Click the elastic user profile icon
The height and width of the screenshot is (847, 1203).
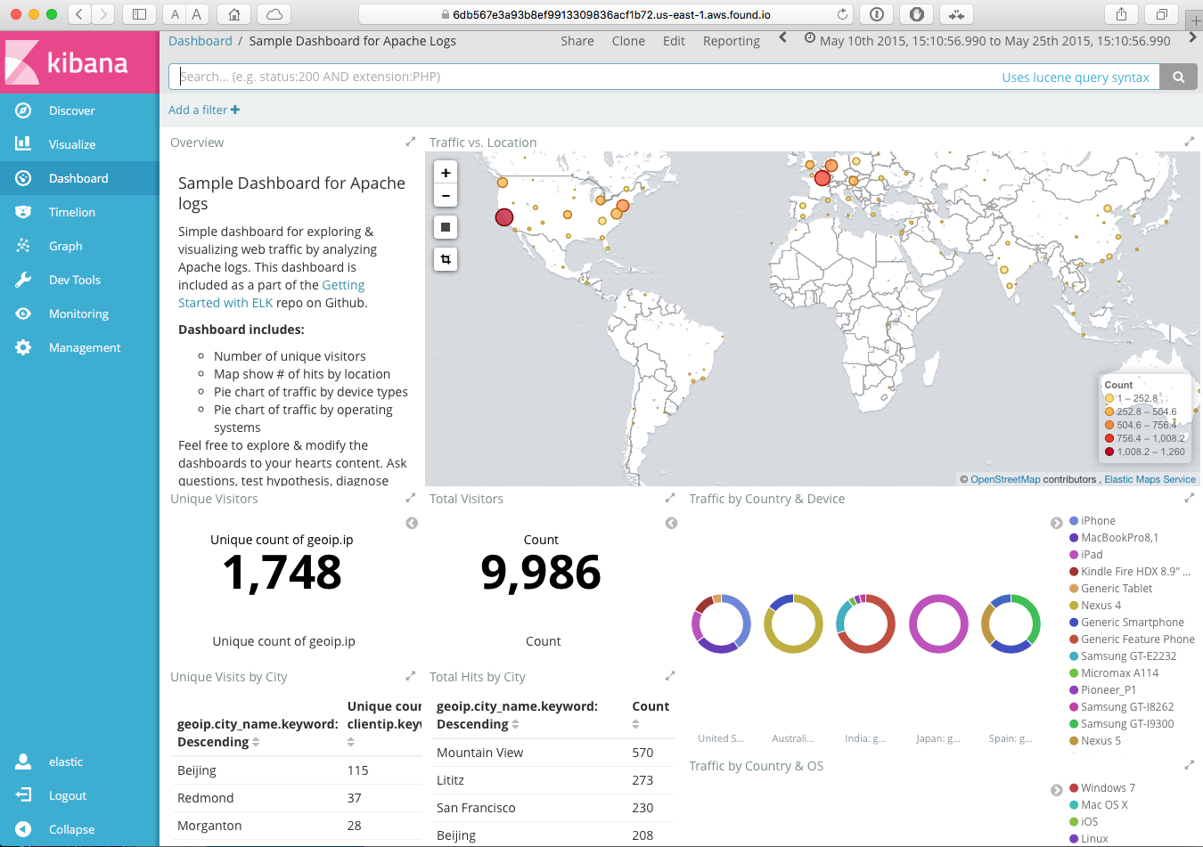point(23,761)
